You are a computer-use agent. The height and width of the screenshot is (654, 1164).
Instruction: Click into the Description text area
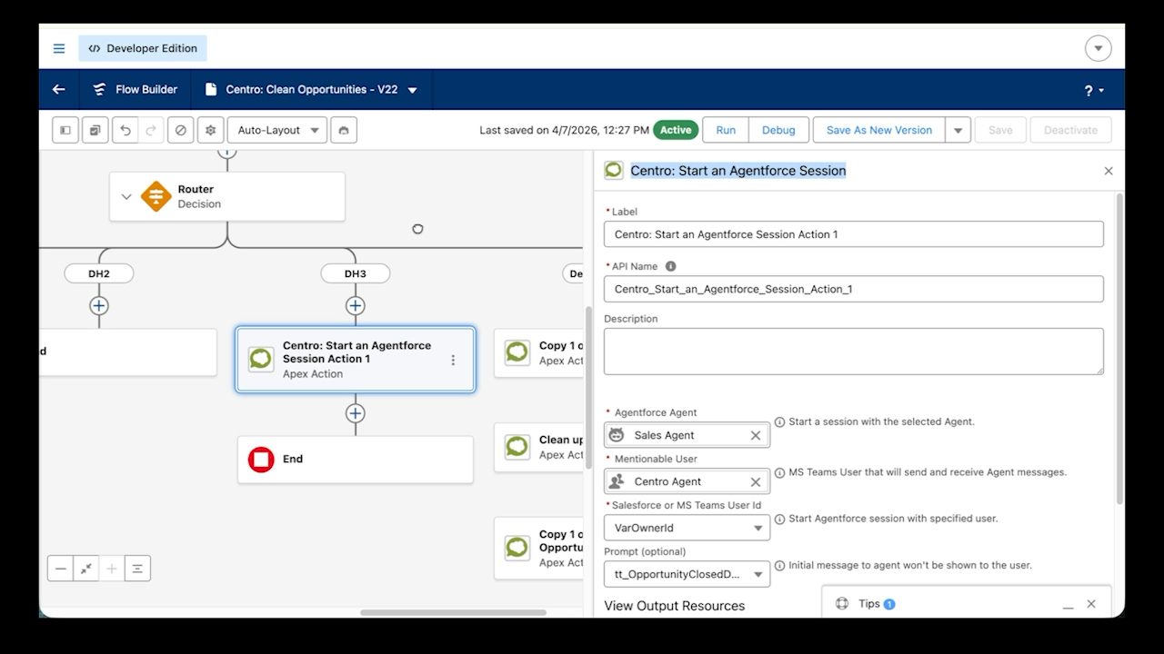point(853,352)
